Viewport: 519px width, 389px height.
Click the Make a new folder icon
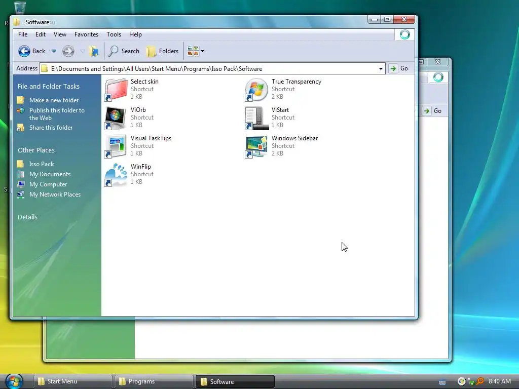pos(20,100)
